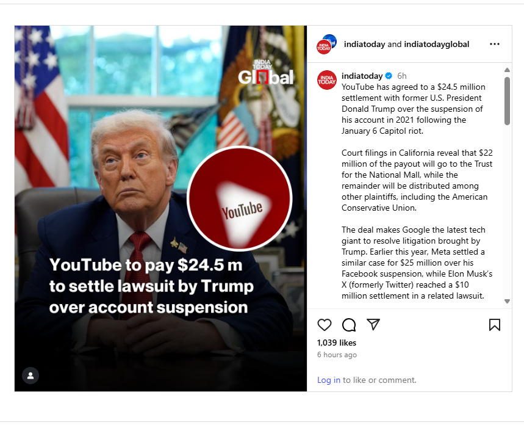Click the caption scrollbar thumb
Image resolution: width=524 pixels, height=425 pixels.
[507, 101]
